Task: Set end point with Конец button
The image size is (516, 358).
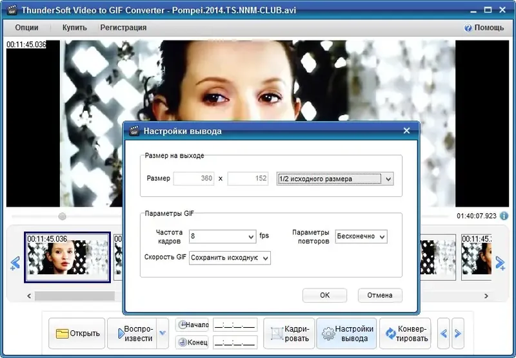Action: coord(192,343)
